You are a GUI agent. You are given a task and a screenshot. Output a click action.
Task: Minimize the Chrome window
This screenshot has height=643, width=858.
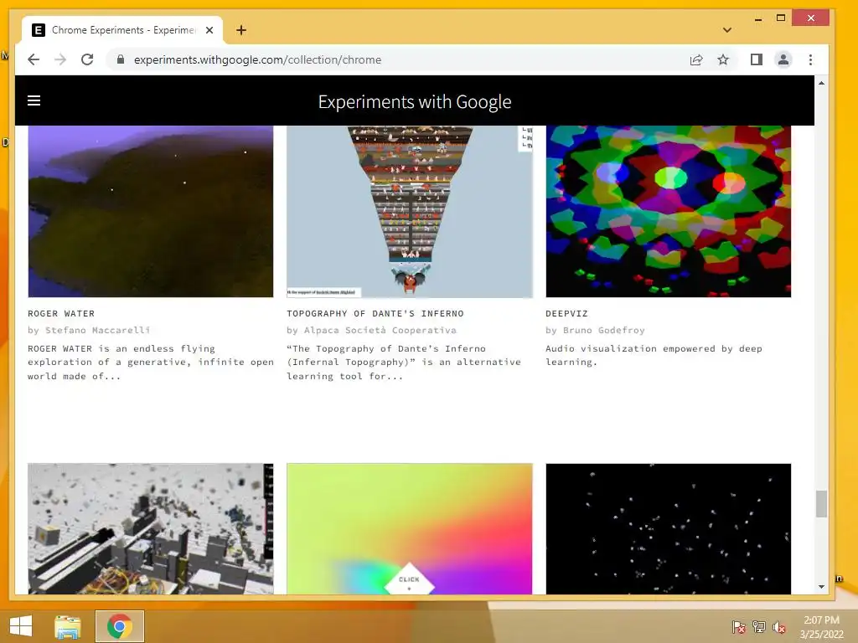click(757, 18)
